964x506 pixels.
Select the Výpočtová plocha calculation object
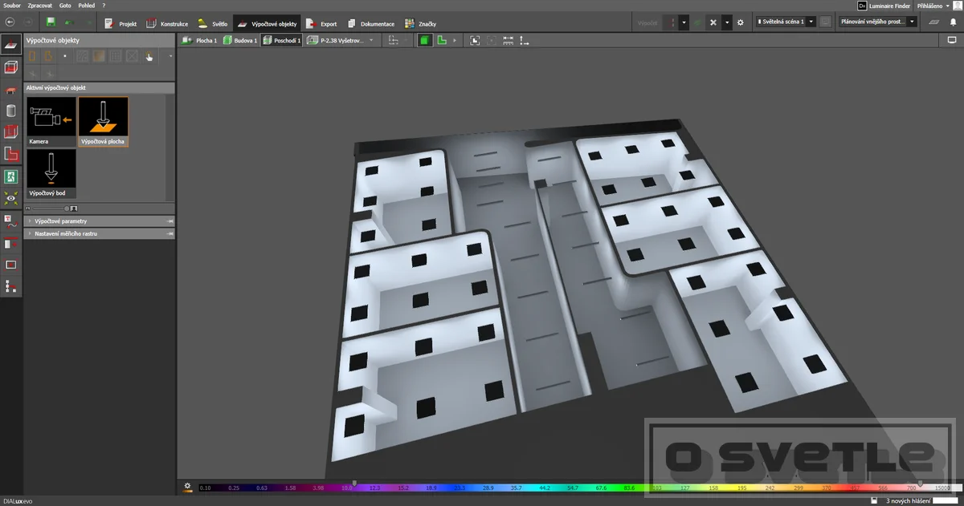(104, 122)
